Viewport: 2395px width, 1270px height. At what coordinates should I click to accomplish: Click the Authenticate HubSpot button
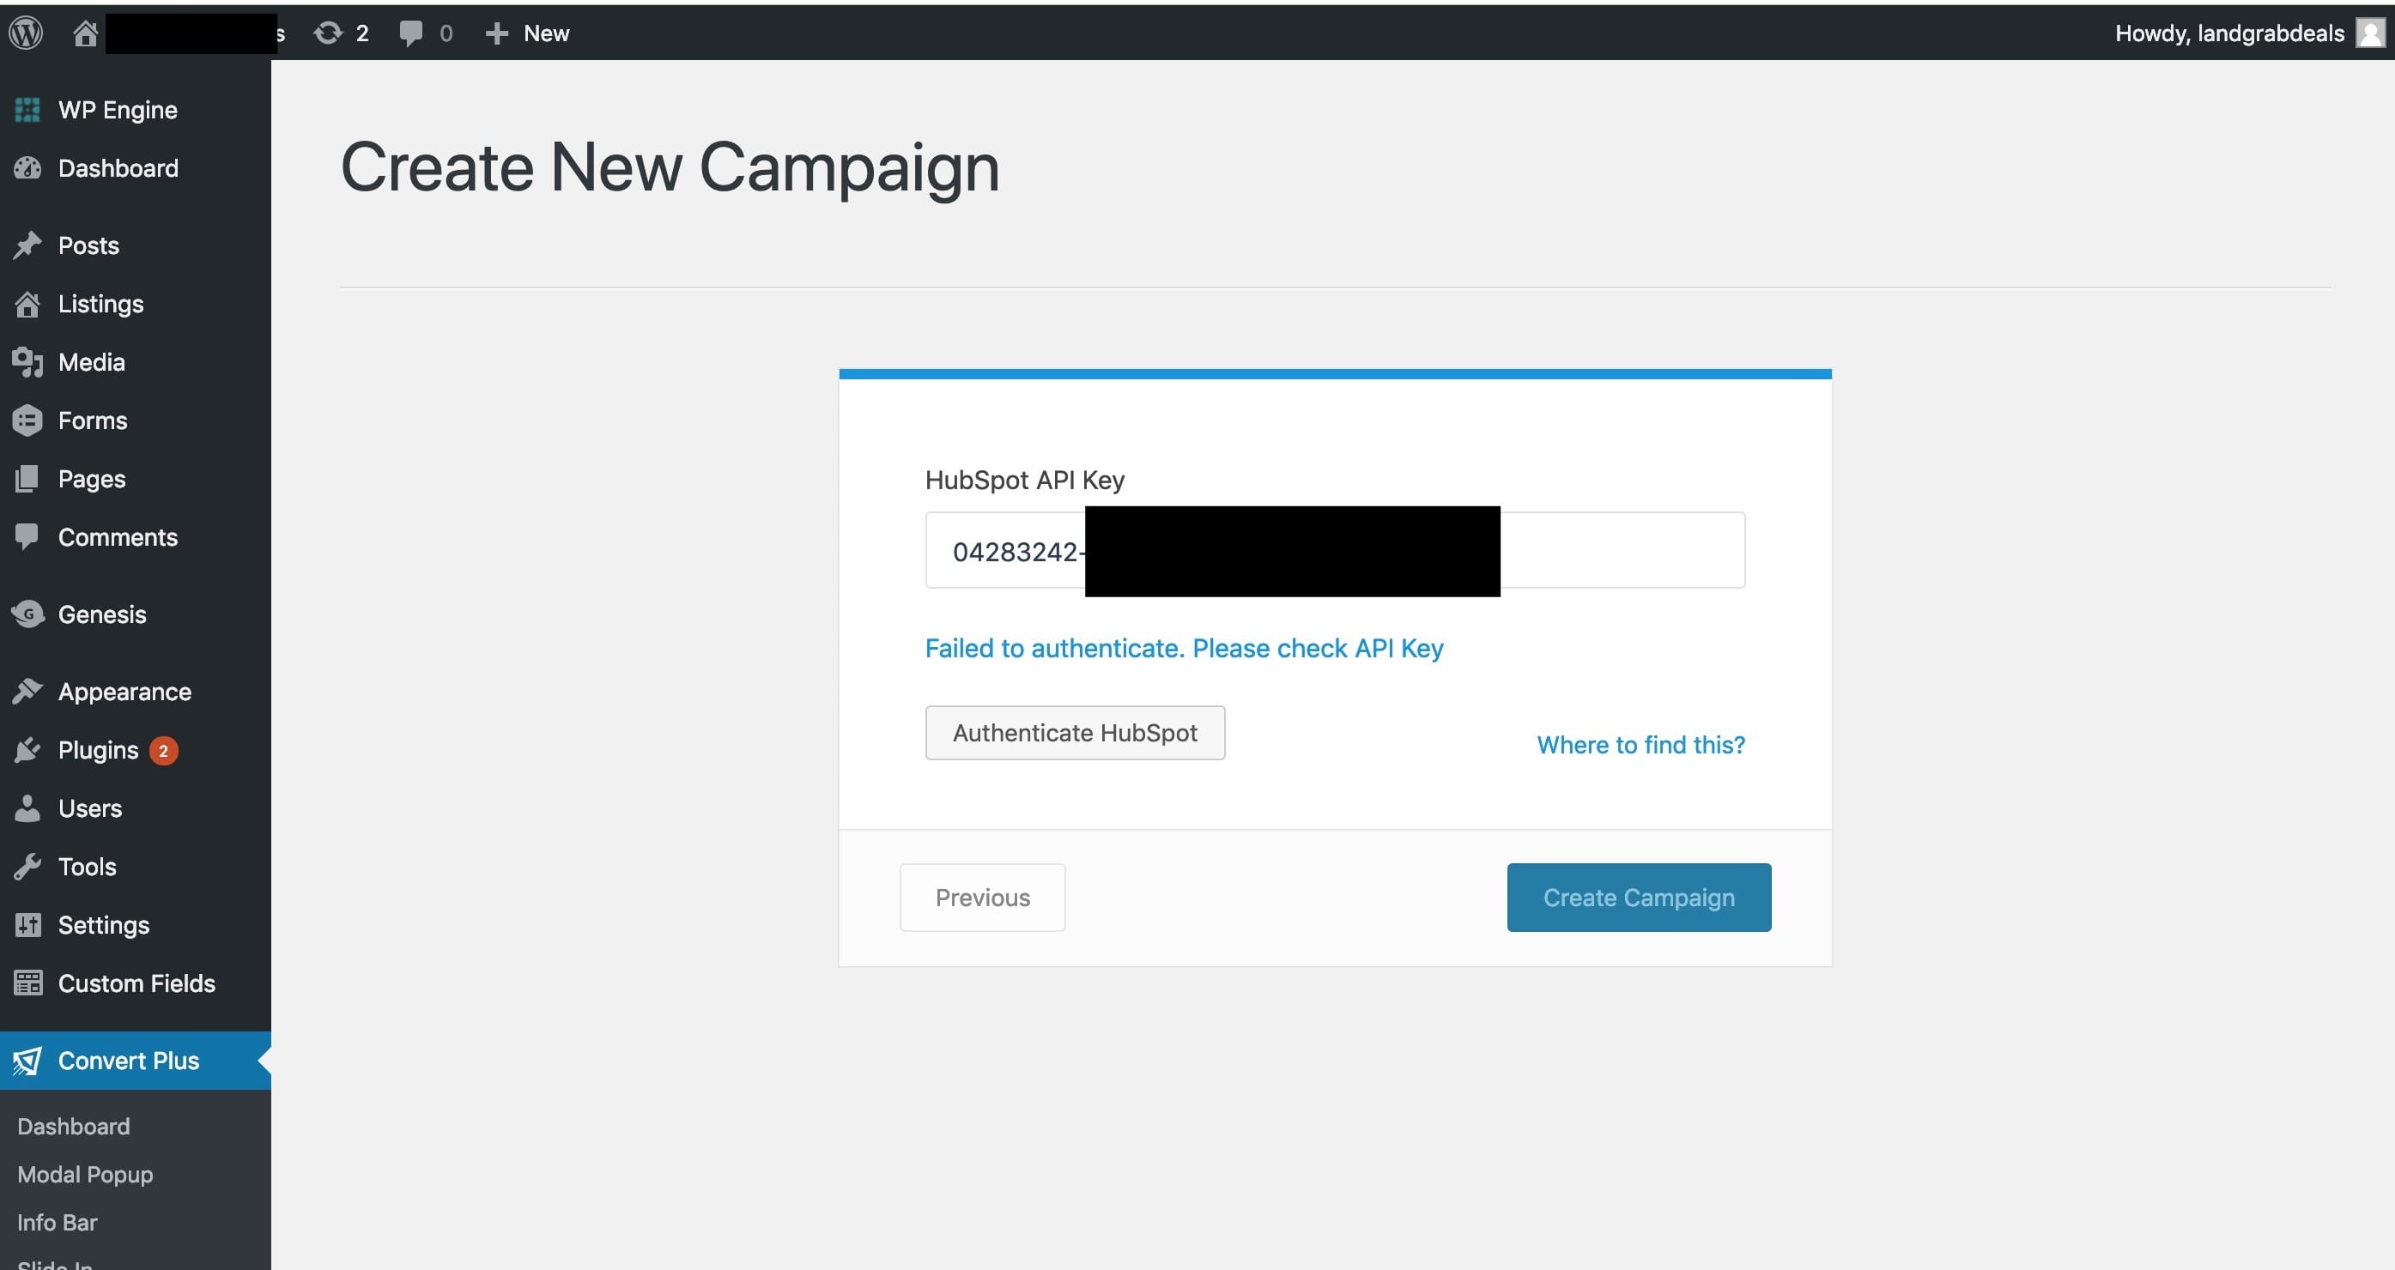[1075, 733]
